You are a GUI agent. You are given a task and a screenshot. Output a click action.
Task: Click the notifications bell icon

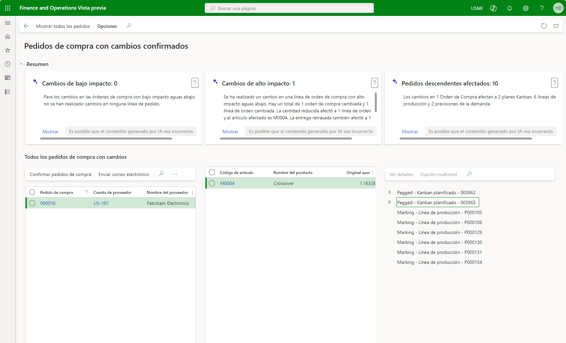[x=509, y=8]
